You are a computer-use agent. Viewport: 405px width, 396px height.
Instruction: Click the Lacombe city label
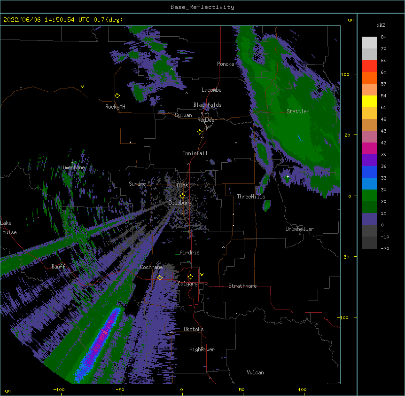coord(211,90)
